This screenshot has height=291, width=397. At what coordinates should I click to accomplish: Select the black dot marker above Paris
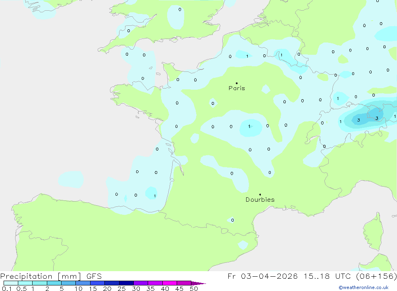237,83
